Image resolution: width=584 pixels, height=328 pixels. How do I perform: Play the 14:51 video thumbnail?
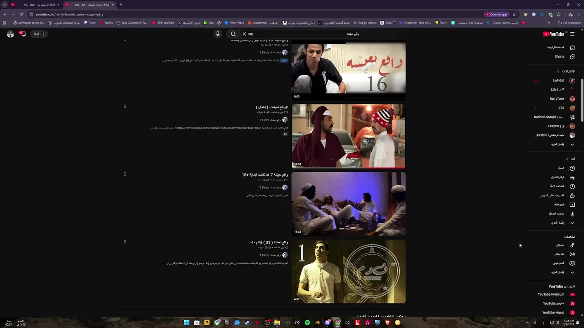pyautogui.click(x=349, y=136)
